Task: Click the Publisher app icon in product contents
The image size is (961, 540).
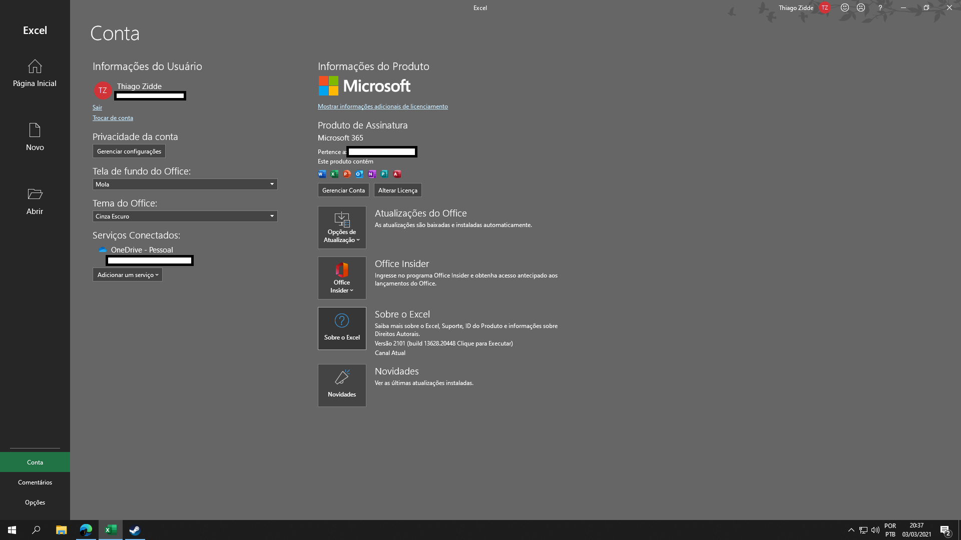Action: (384, 174)
